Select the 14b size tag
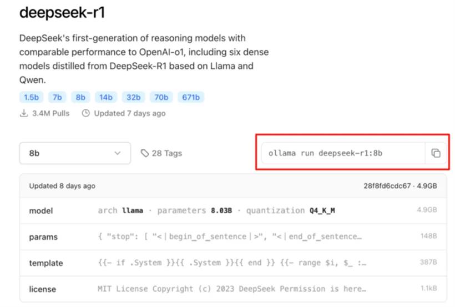The image size is (455, 307). click(x=105, y=97)
